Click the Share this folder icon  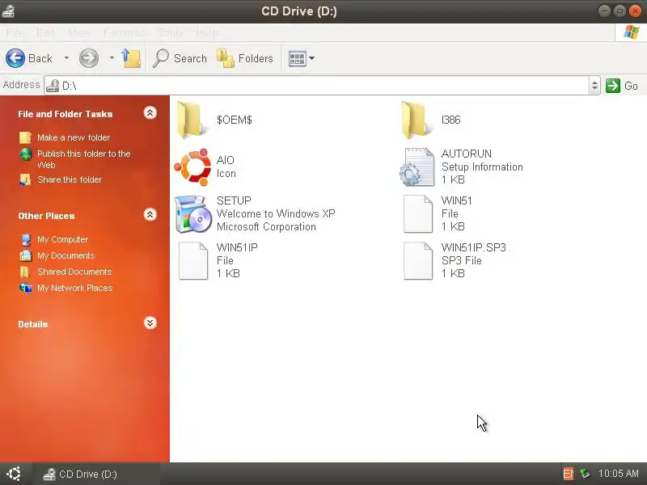point(26,179)
